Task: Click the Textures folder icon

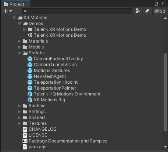Action: (x=25, y=123)
